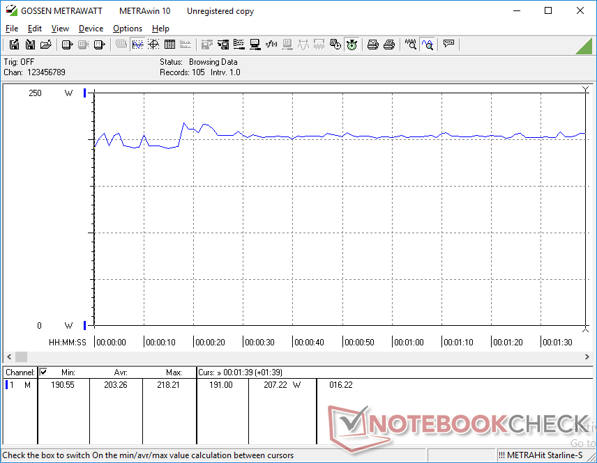Image resolution: width=597 pixels, height=463 pixels.
Task: Click the axis marker at bottom right of graph
Action: 586,329
